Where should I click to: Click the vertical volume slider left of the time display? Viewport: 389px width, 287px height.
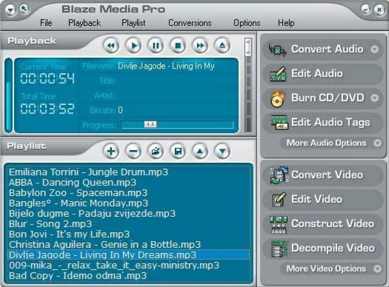(x=9, y=95)
